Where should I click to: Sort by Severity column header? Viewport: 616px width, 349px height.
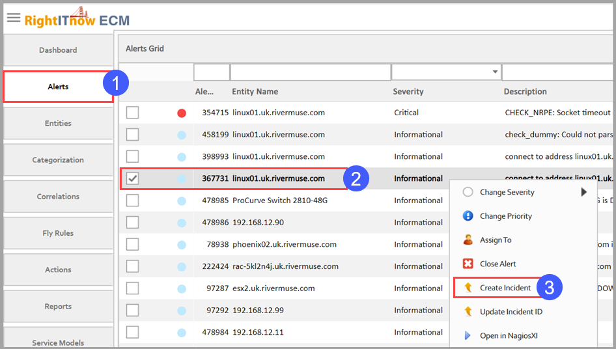(x=408, y=92)
